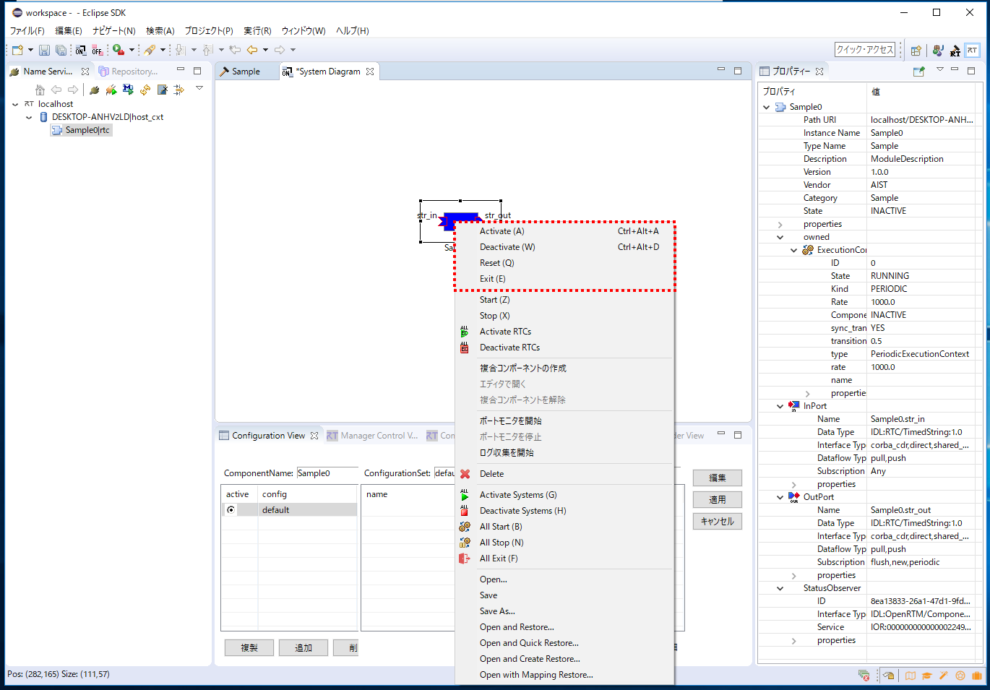Screen dimensions: 990x690
Task: Click the plug with green arrow icon
Action: pyautogui.click(x=111, y=90)
